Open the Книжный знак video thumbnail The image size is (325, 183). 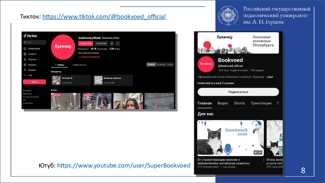click(230, 138)
